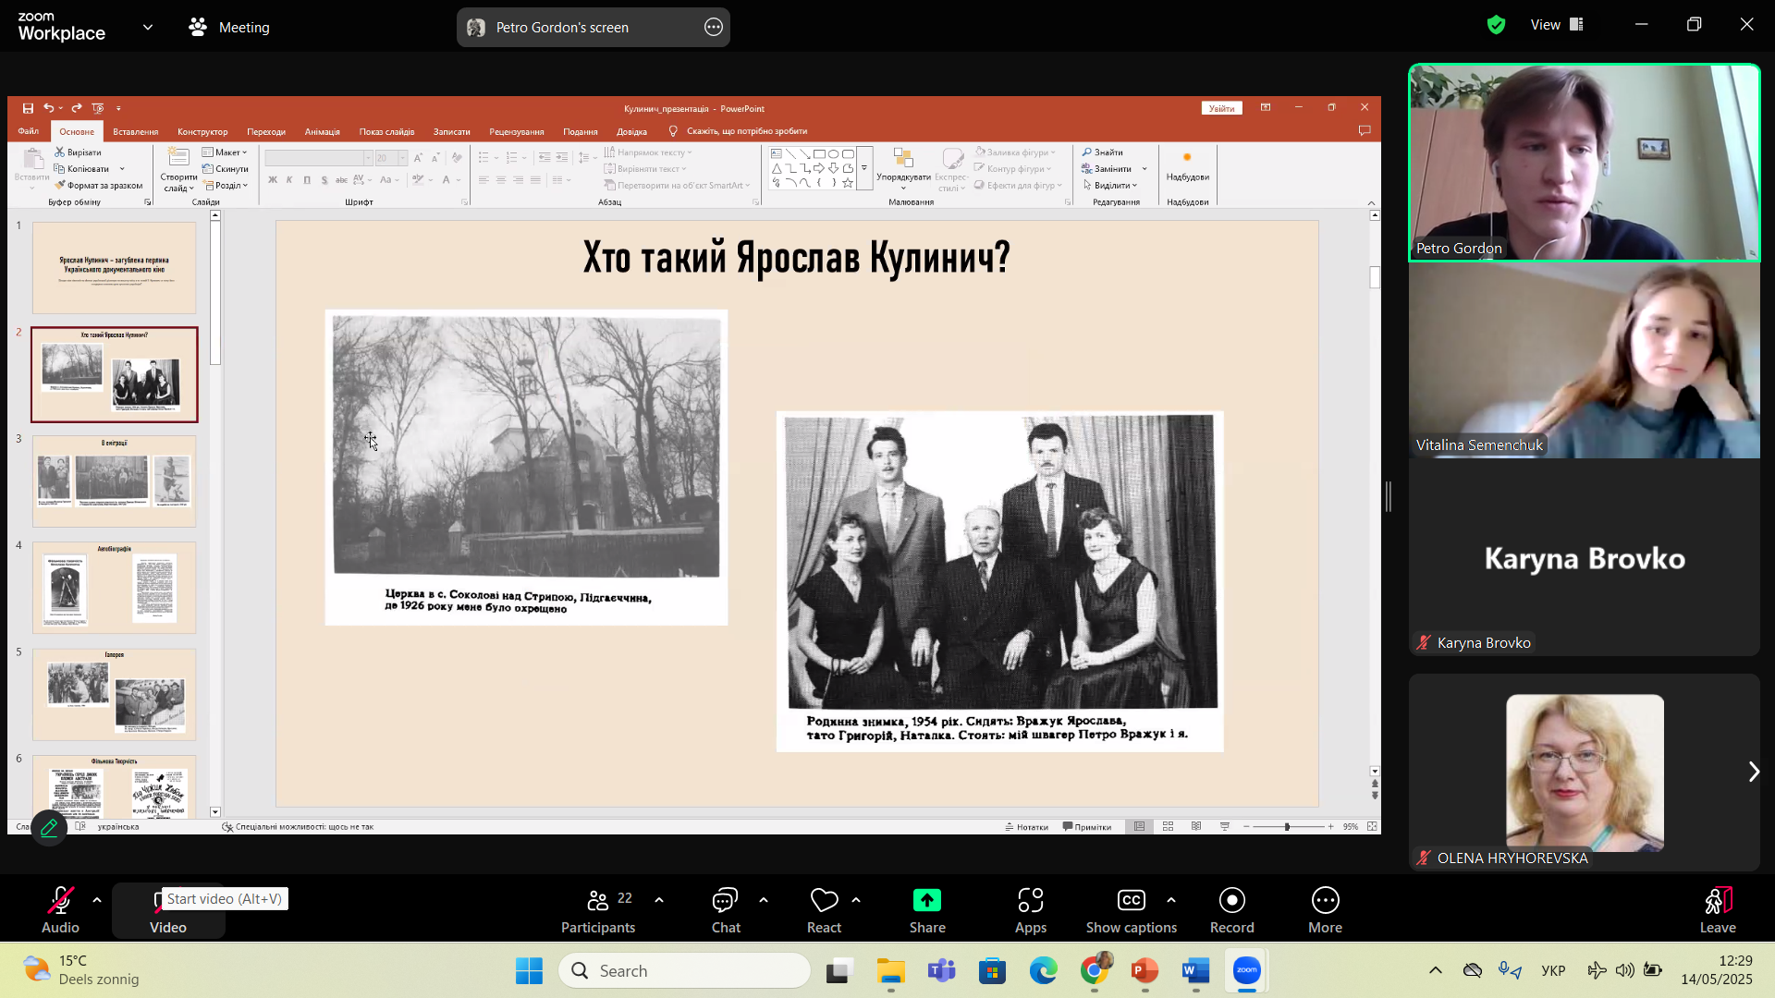Image resolution: width=1775 pixels, height=998 pixels.
Task: Expand the caret next to Participants
Action: pyautogui.click(x=659, y=899)
